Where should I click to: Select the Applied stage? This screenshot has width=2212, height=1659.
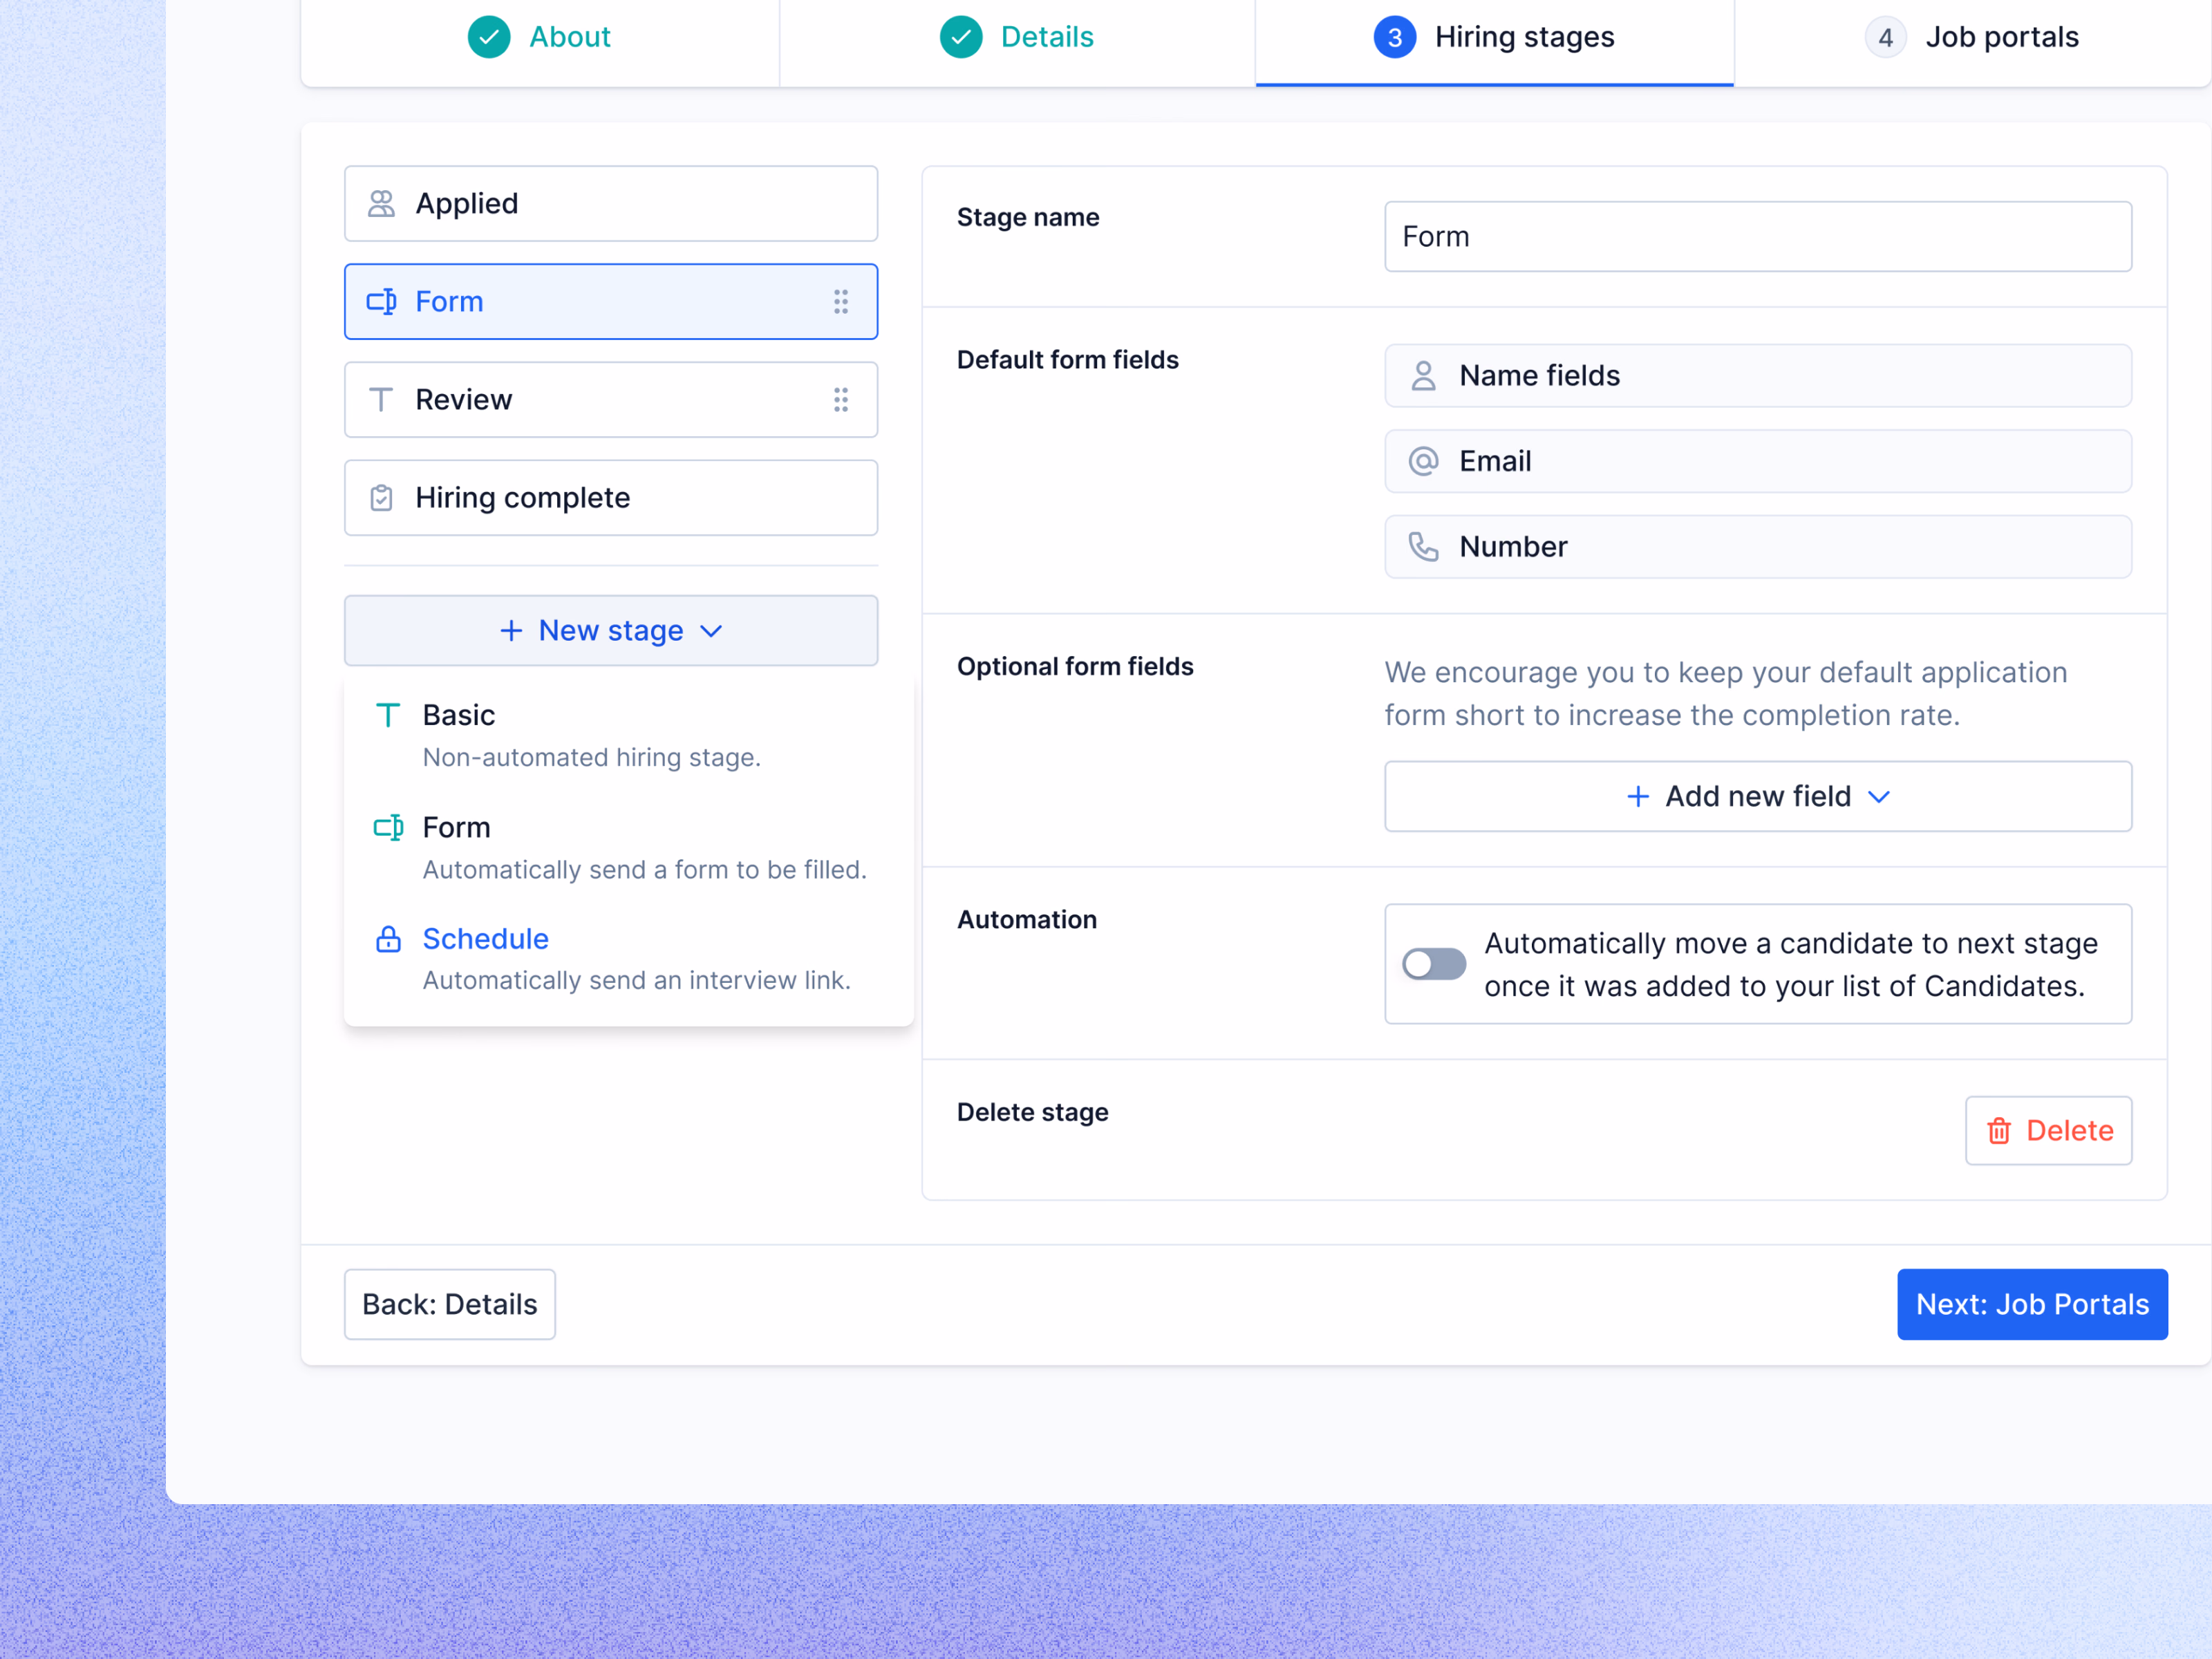[x=611, y=203]
